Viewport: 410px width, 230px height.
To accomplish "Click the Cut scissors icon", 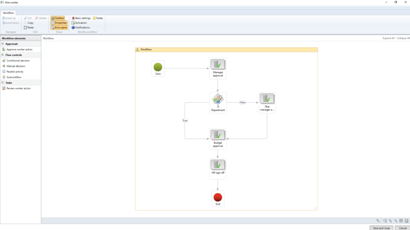I will (x=25, y=18).
